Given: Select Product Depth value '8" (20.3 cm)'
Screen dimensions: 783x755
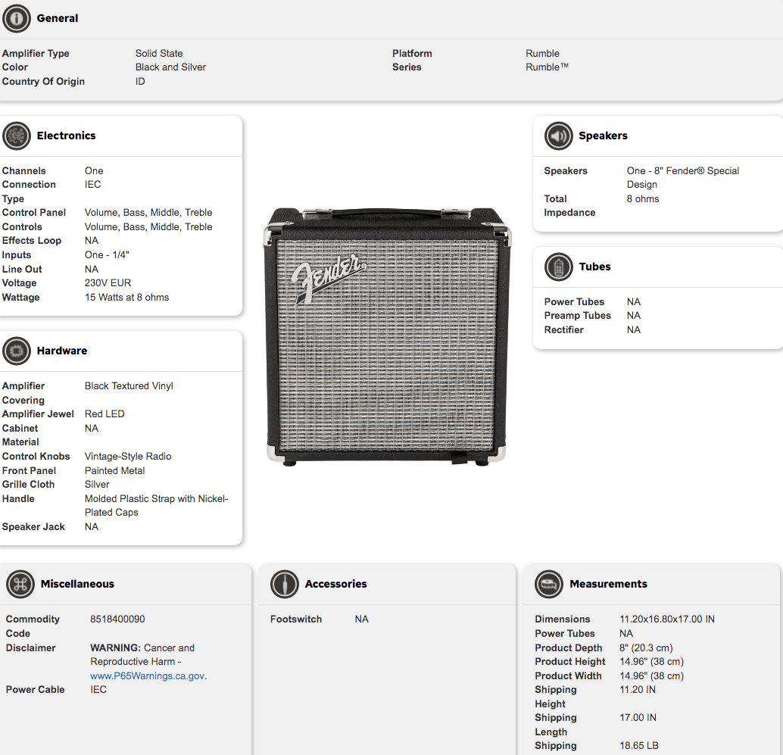Looking at the screenshot, I should [646, 647].
